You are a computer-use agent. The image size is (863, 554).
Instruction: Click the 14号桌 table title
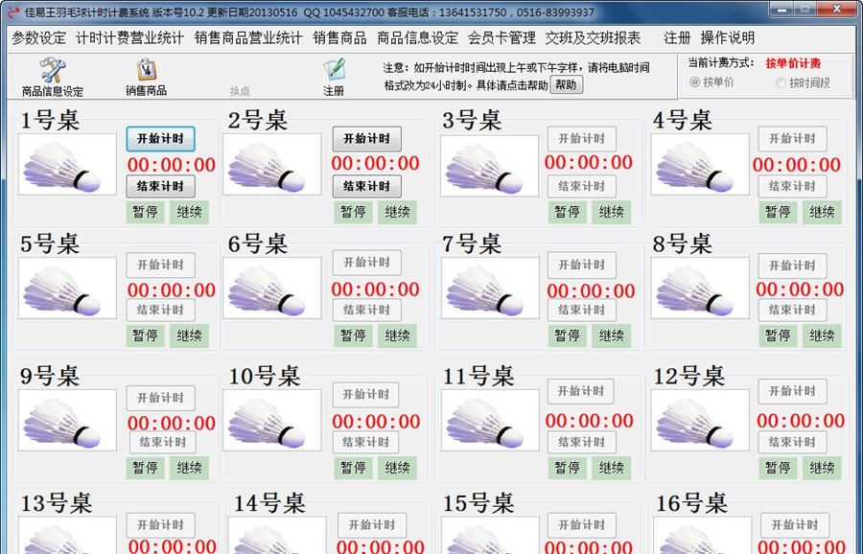[x=269, y=503]
